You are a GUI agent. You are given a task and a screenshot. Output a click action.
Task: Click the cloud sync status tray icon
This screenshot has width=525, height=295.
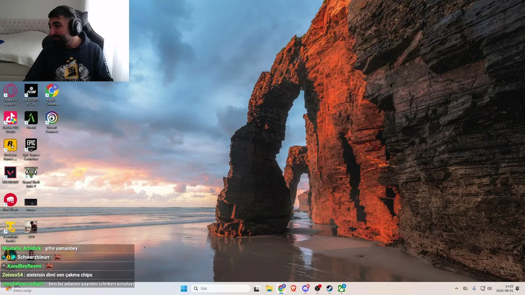tap(465, 288)
